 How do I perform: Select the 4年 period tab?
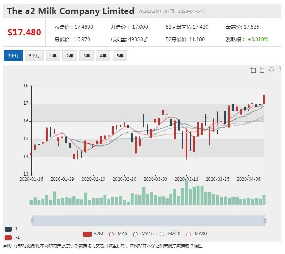point(103,56)
